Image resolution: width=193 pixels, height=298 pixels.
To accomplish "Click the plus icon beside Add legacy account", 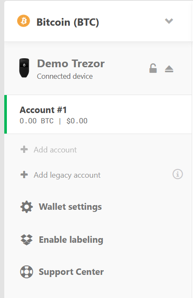I will [24, 175].
